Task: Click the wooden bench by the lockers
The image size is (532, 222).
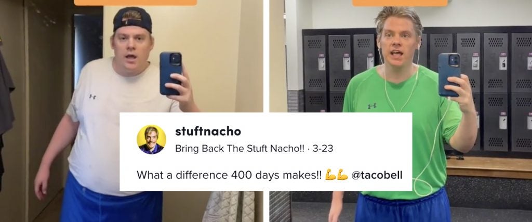Action: coord(489,168)
